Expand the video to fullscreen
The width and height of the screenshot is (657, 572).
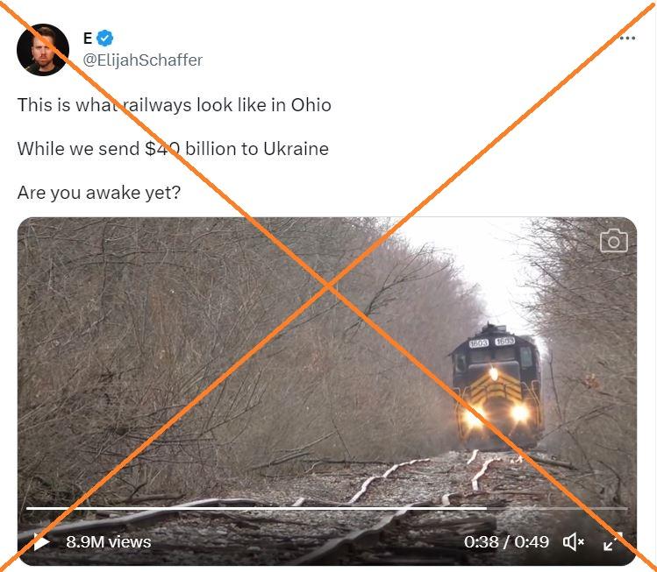[x=612, y=542]
